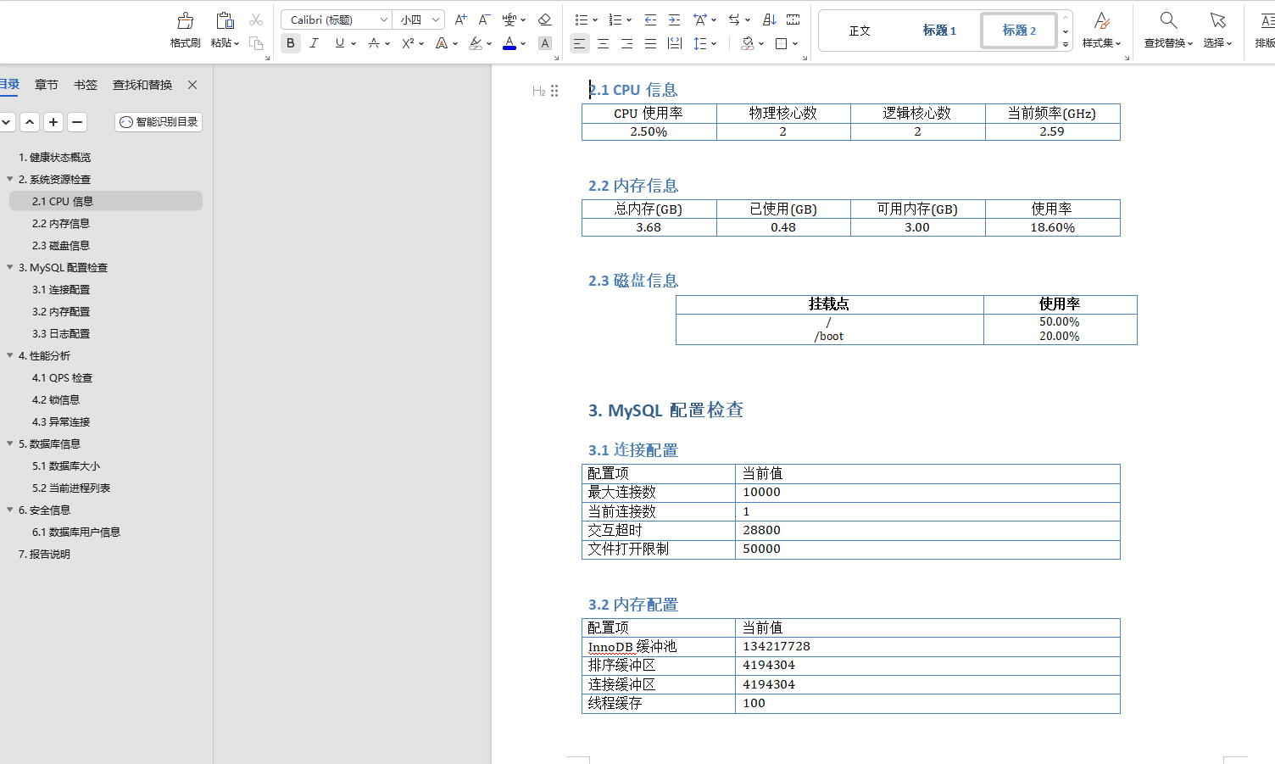Apply blue font color swatch

coord(509,43)
